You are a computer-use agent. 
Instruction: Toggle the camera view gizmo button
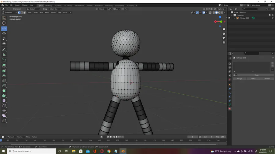click(224, 38)
